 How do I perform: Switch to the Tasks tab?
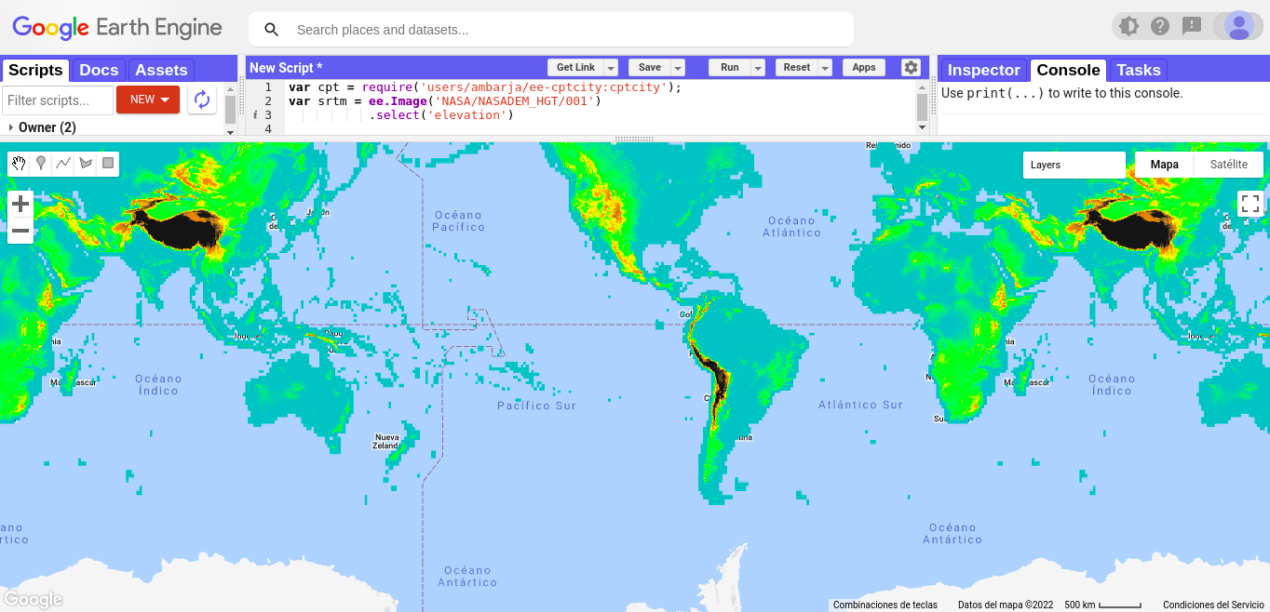click(x=1139, y=70)
